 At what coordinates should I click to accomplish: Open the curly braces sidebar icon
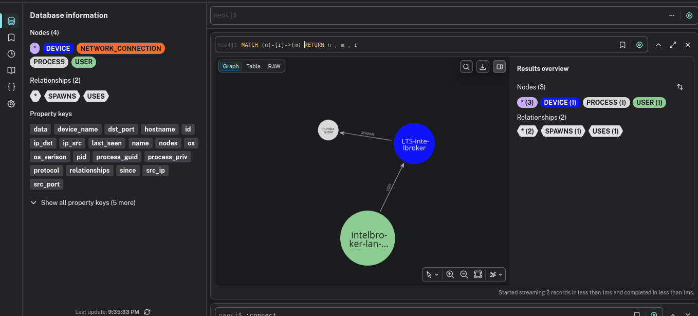coord(11,87)
